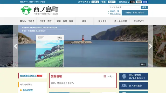Open 西ノ島町議会 banner
Screen dimensions: 166x93
(134, 86)
